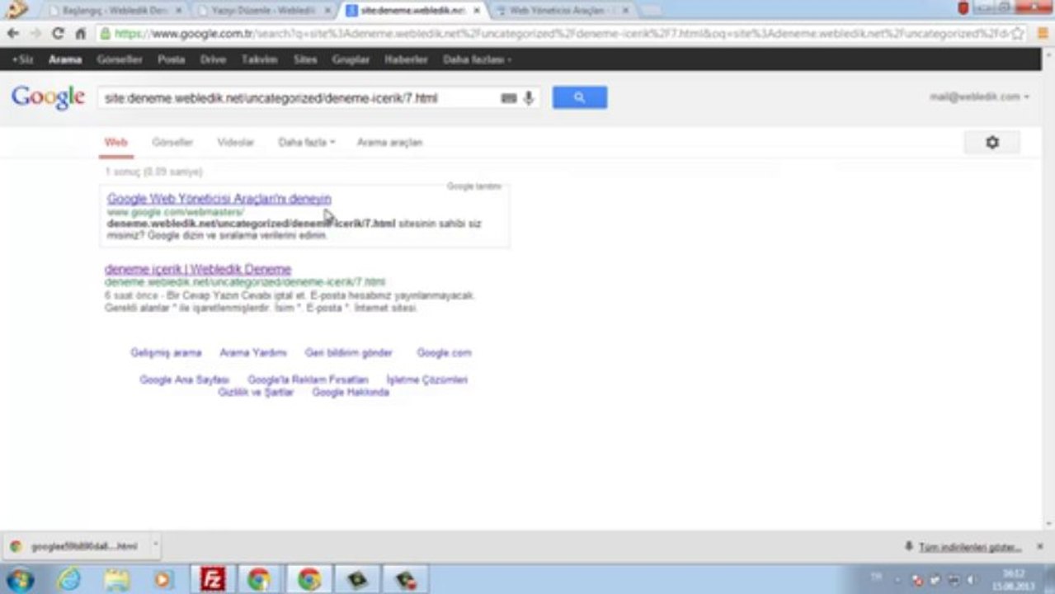
Task: Close the downloads bar
Action: [x=1040, y=547]
